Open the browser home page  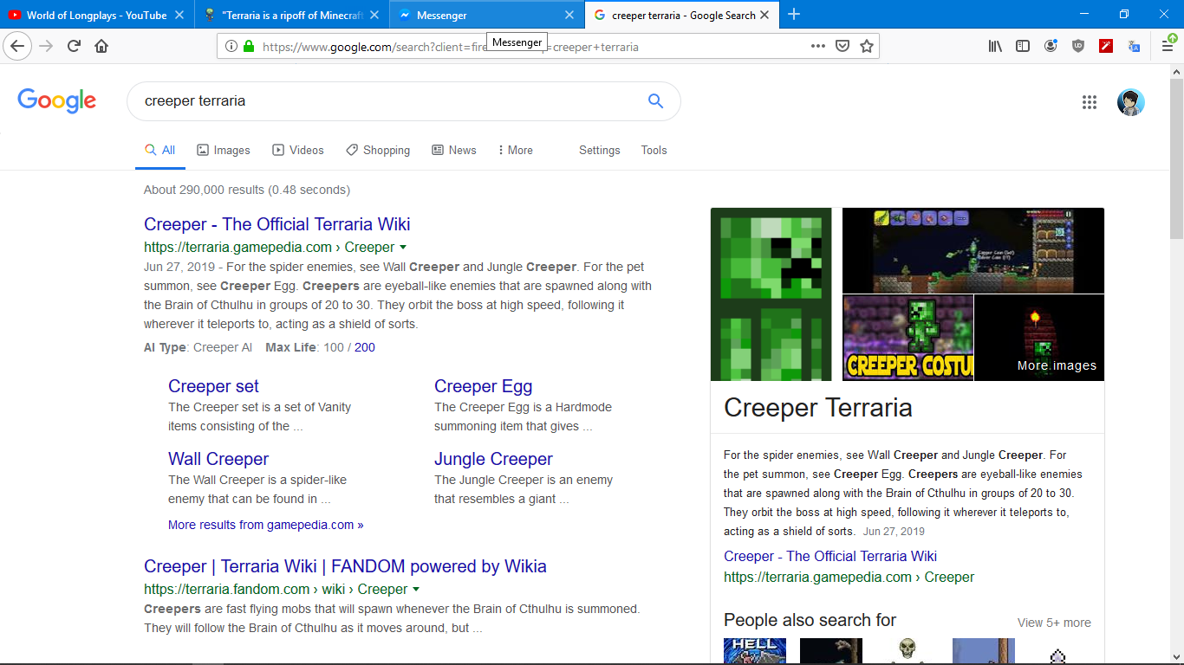[x=101, y=46]
